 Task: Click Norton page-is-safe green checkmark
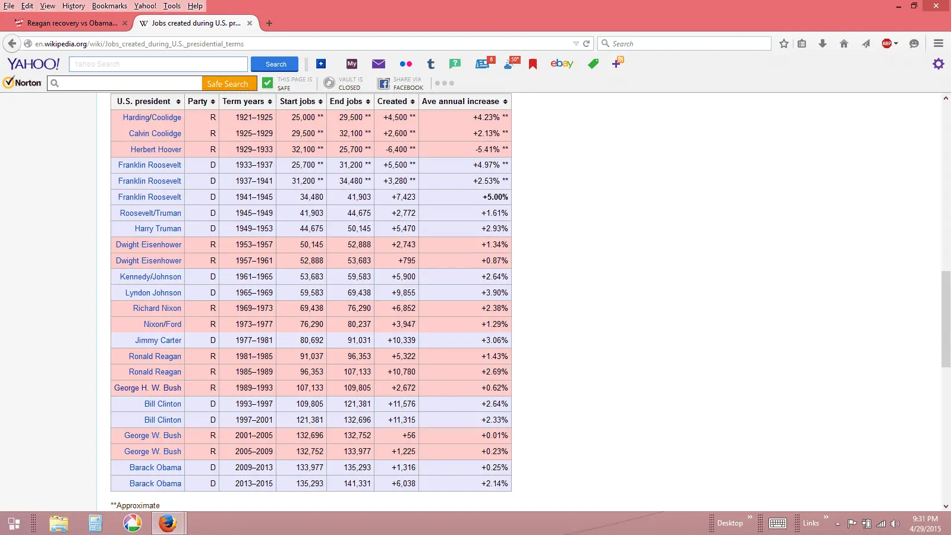click(x=267, y=83)
